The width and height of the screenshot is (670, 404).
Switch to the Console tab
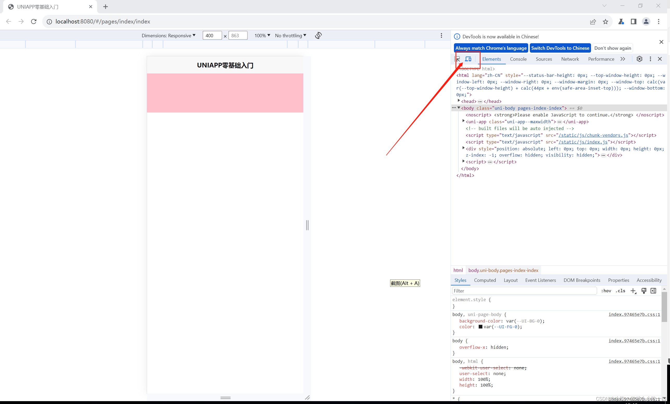coord(518,59)
